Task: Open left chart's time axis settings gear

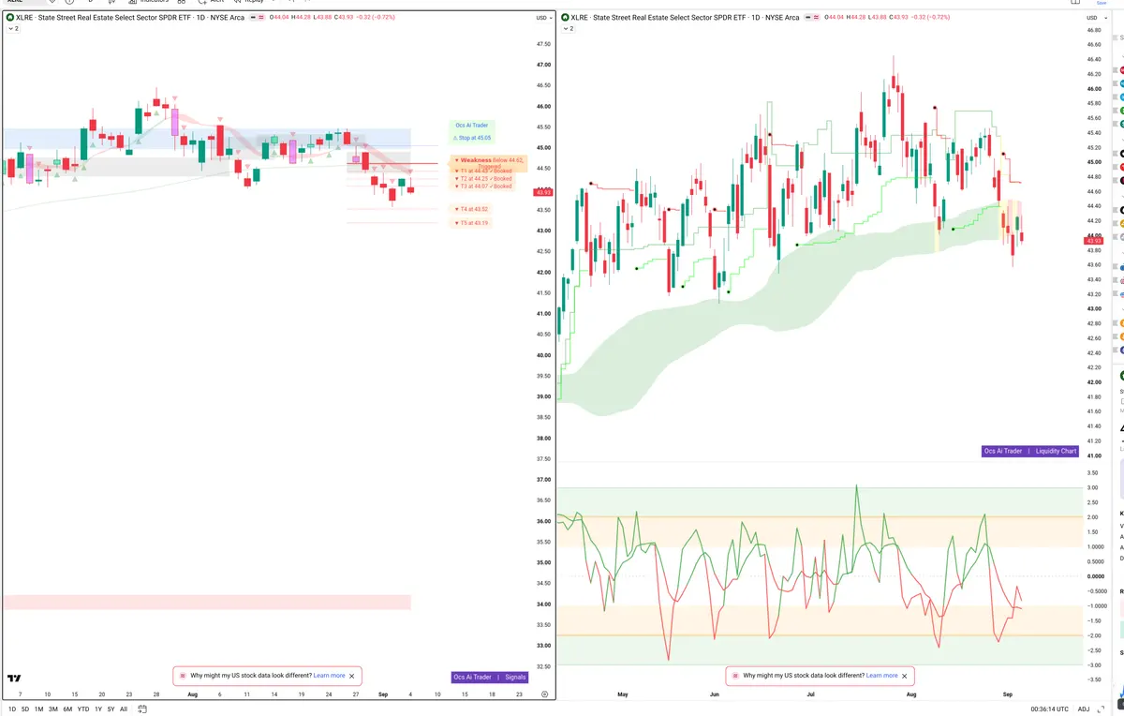Action: tap(544, 694)
